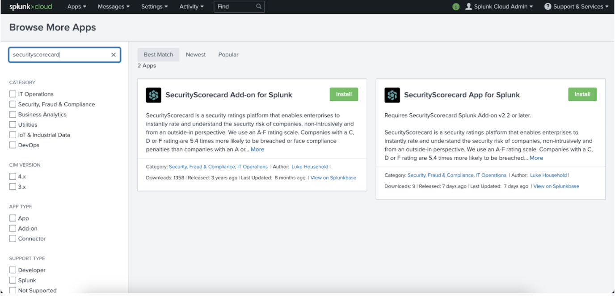
Task: Expand App for Splunk description More link
Action: click(x=536, y=158)
